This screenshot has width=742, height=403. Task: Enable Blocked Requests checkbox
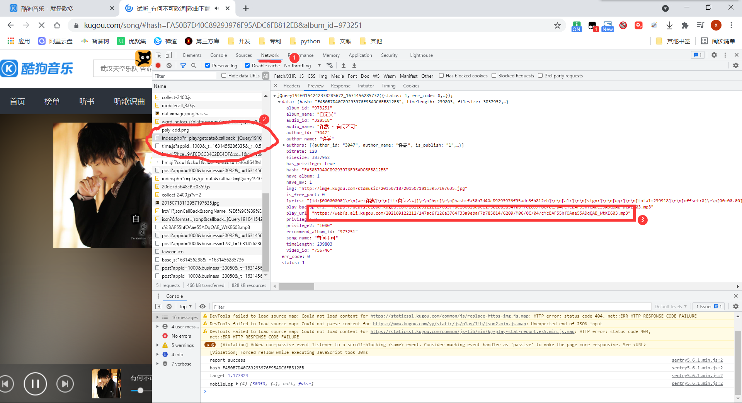494,76
